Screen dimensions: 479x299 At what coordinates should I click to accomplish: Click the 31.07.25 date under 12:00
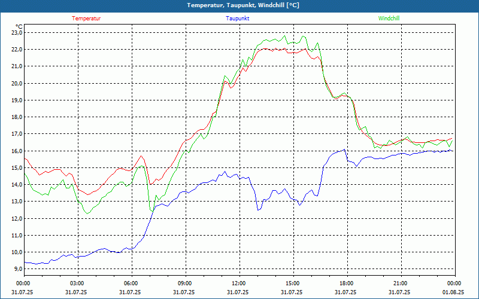[238, 292]
